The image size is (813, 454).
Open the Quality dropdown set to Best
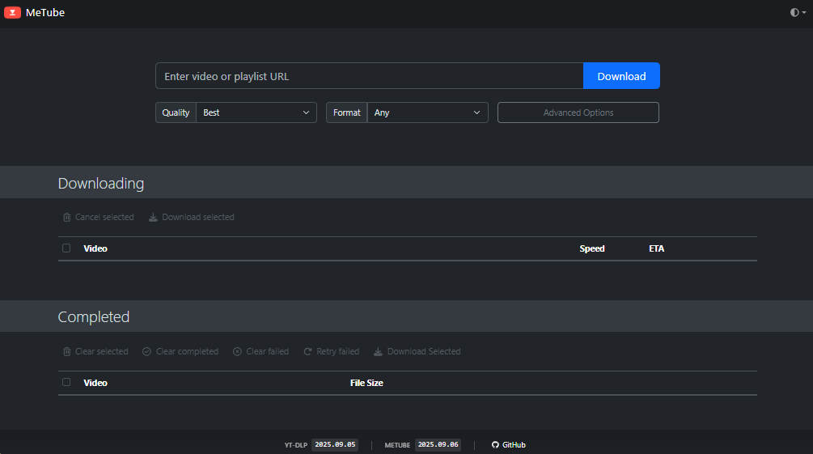[x=256, y=112]
